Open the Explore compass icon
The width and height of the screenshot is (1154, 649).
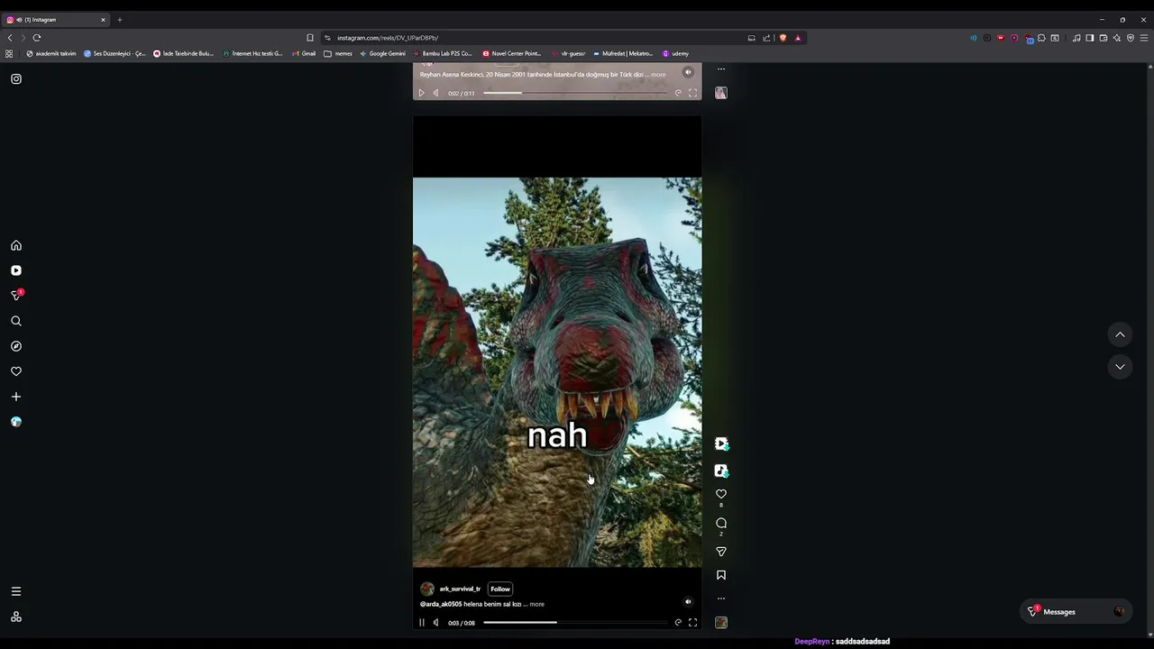point(16,346)
